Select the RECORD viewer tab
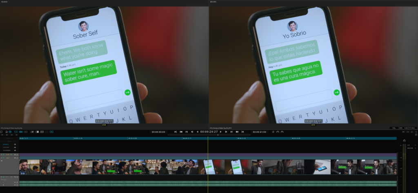The image size is (418, 193). tap(213, 2)
